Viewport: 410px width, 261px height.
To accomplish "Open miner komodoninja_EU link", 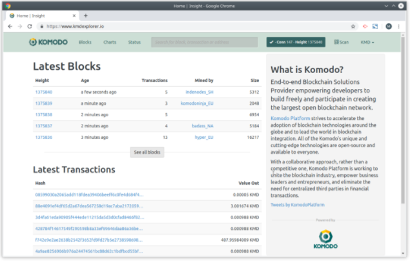I will click(197, 103).
